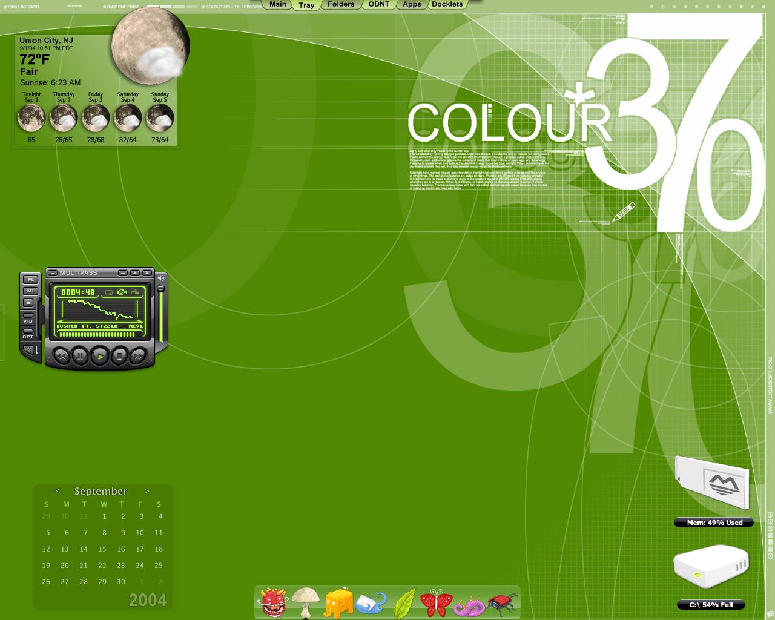
Task: Click the Tonight forecast moon icon
Action: [31, 118]
